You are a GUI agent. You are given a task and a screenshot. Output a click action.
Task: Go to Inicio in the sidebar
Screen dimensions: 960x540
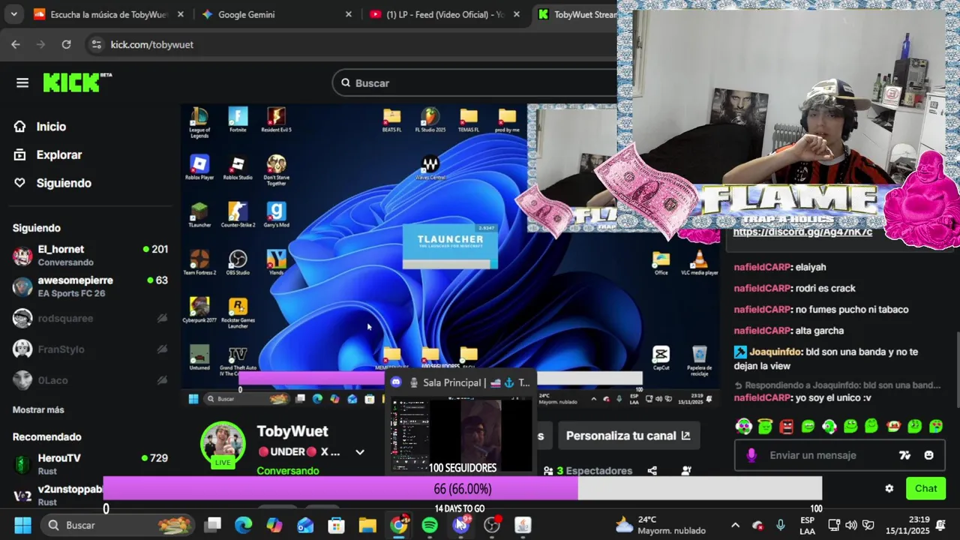[x=51, y=127]
